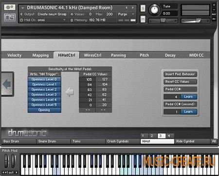Toggle the PV button at top right
Image resolution: width=219 pixels, height=176 pixels.
pos(214,19)
